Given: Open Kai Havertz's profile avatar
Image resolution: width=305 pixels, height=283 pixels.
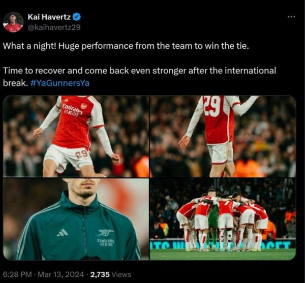Looking at the screenshot, I should [x=13, y=22].
